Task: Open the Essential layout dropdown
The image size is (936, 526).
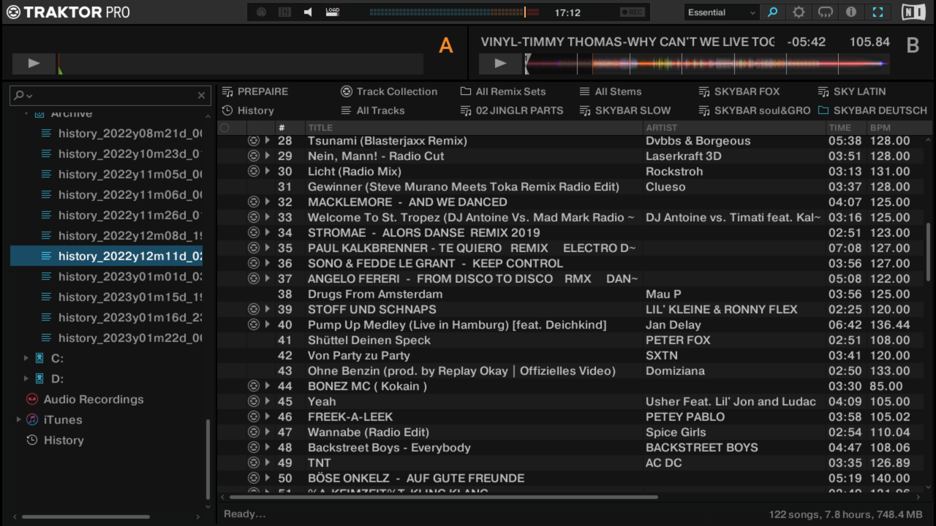Action: [x=721, y=13]
